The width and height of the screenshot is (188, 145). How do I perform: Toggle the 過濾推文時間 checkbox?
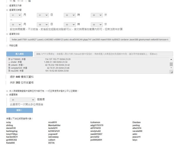7,10
